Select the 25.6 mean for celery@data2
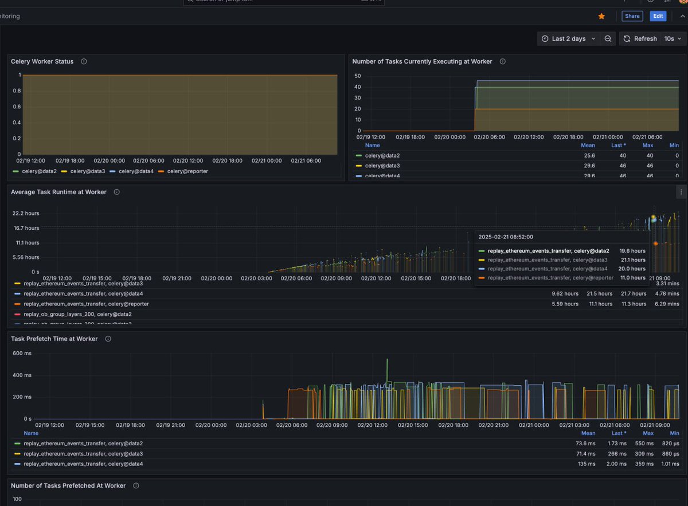Viewport: 688px width, 506px height. click(589, 155)
